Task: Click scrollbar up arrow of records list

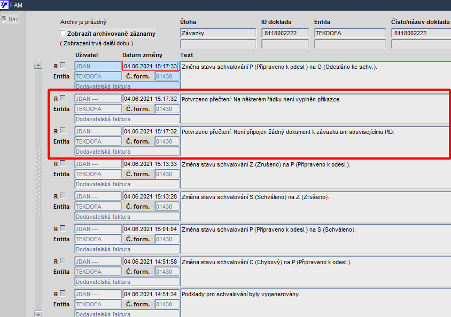Action: (x=38, y=65)
